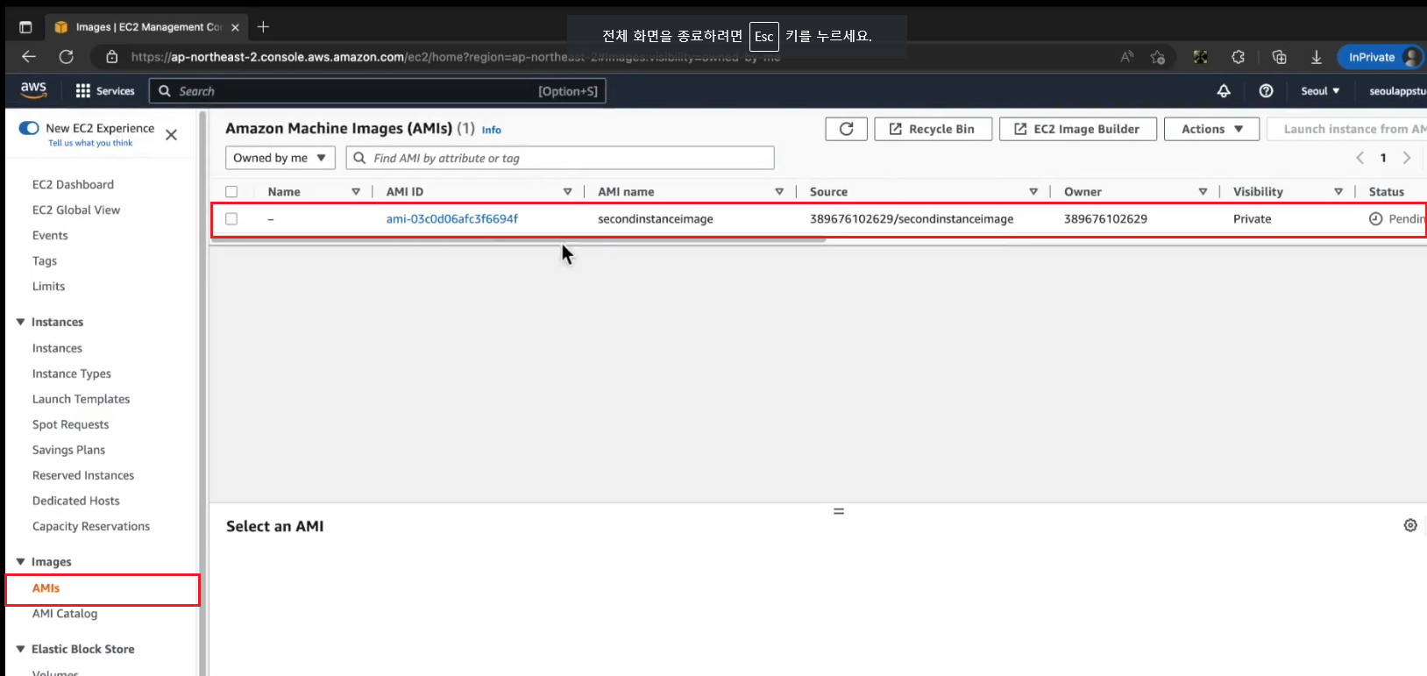Viewport: 1427px width, 676px height.
Task: Refresh the AMI list
Action: click(x=846, y=129)
